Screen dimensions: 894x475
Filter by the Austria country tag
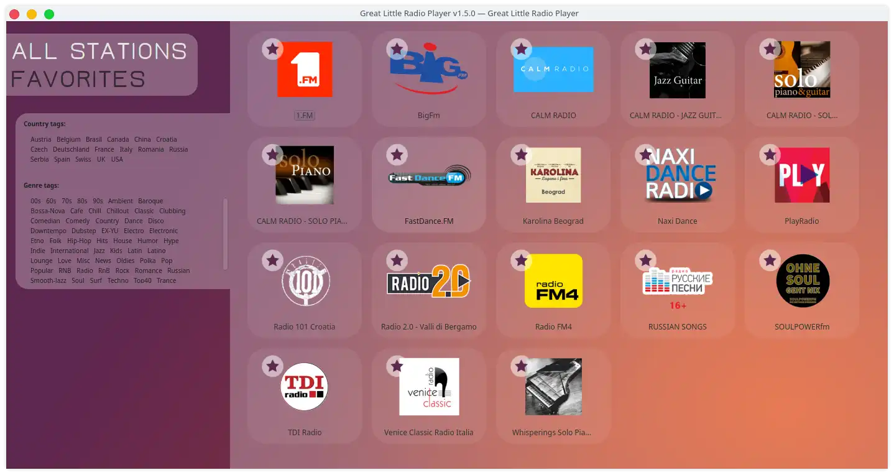[41, 139]
